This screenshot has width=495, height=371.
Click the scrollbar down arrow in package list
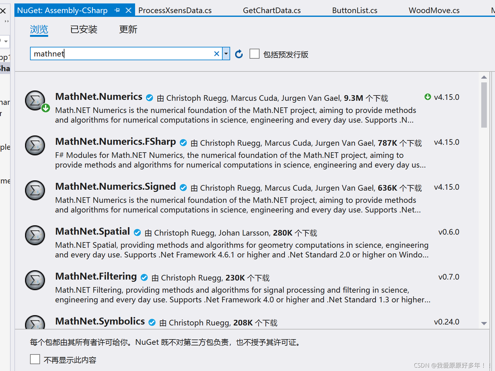click(484, 324)
